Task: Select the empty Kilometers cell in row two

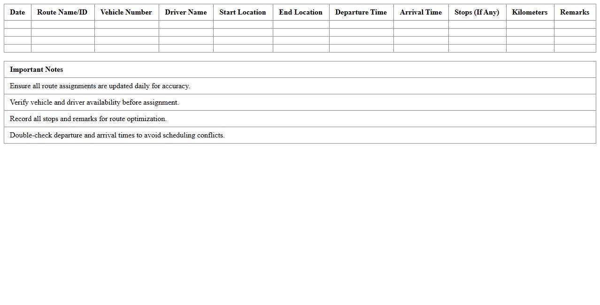Action: [x=530, y=32]
